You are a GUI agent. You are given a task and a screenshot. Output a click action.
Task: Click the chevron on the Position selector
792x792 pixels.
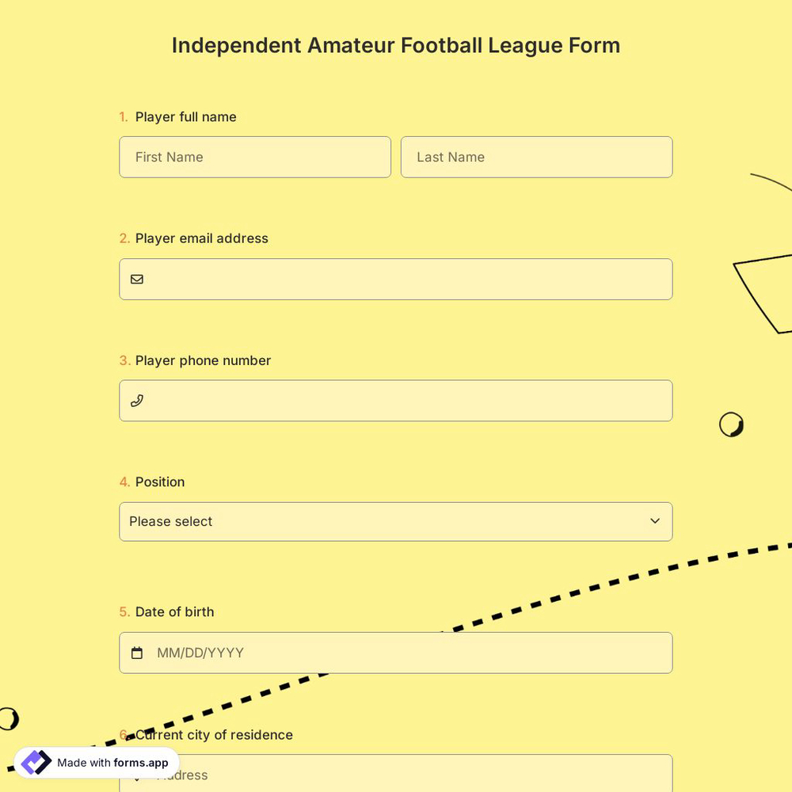pyautogui.click(x=655, y=521)
